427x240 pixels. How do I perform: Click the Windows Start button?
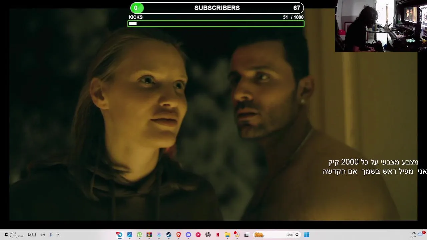pos(307,235)
